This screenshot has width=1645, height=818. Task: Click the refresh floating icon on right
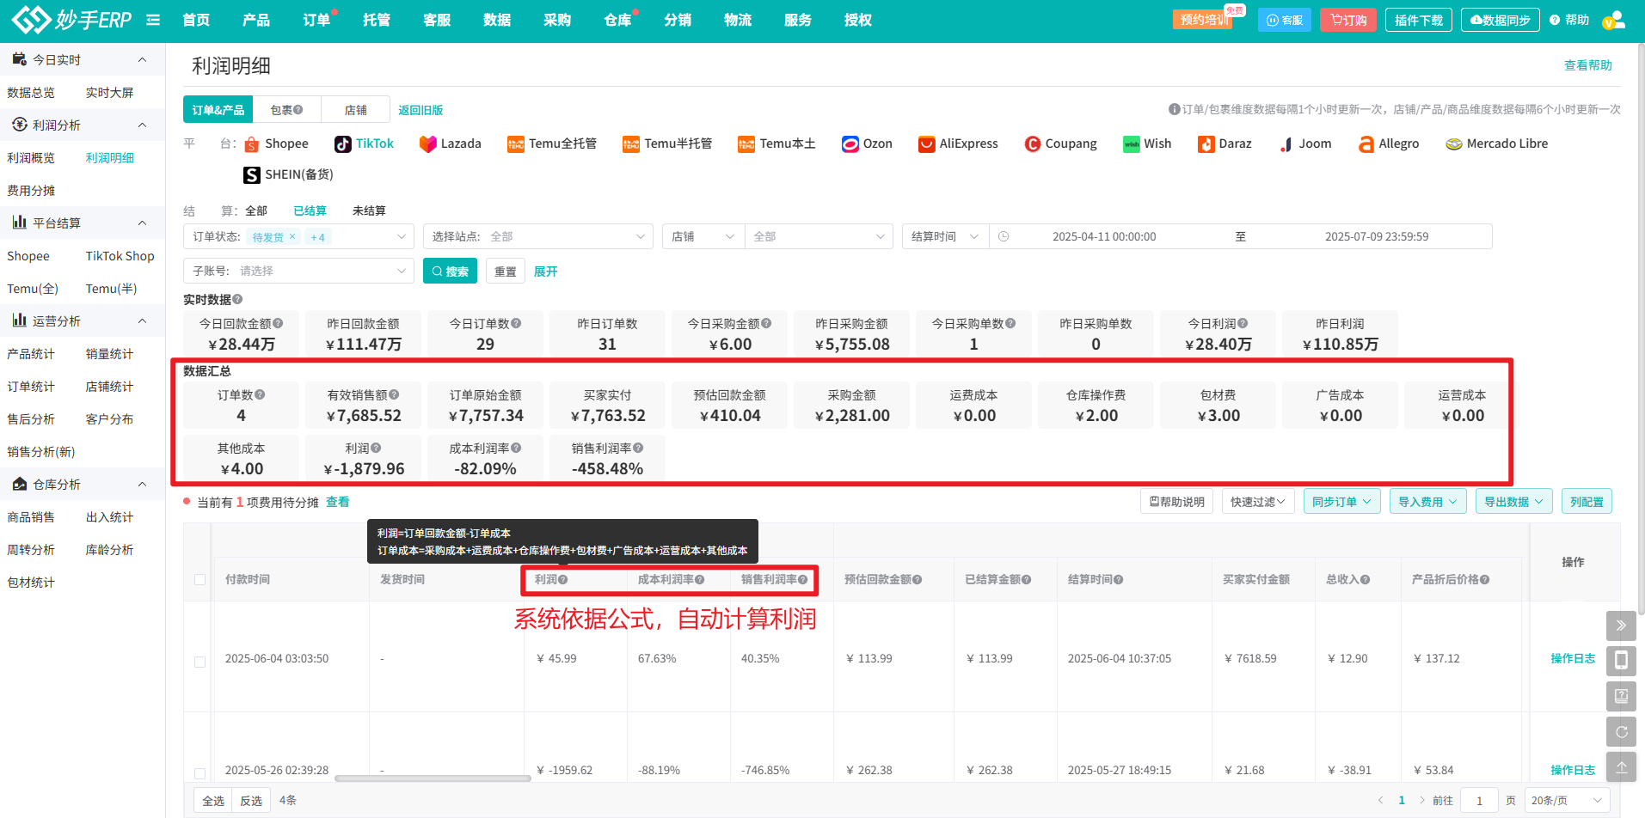(1621, 732)
